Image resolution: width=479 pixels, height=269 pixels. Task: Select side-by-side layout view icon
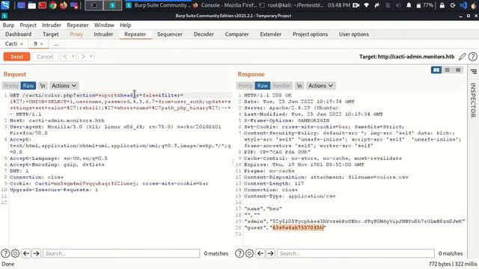436,70
